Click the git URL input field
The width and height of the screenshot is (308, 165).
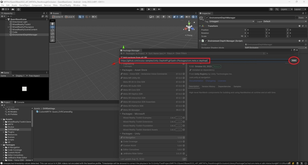point(164,61)
